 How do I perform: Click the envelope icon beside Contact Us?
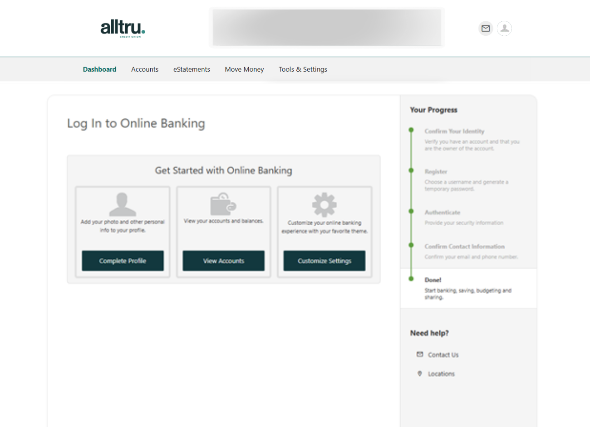tap(419, 354)
